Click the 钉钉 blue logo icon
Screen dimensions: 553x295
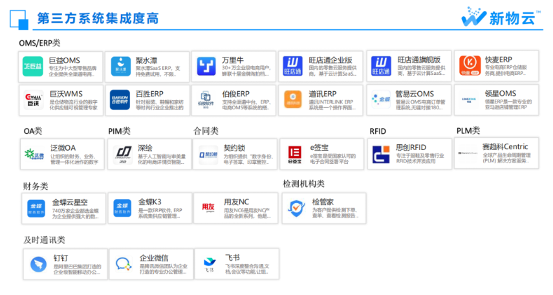[x=38, y=264]
